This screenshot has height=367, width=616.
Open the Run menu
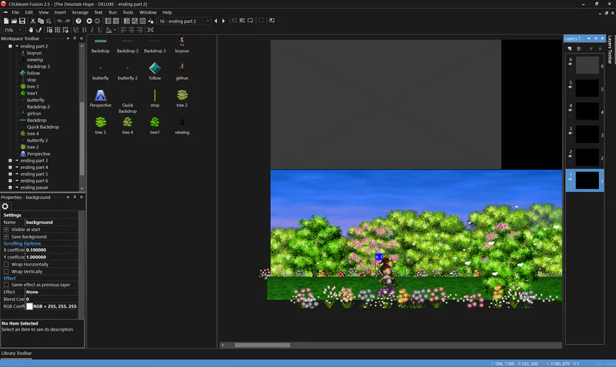(113, 12)
